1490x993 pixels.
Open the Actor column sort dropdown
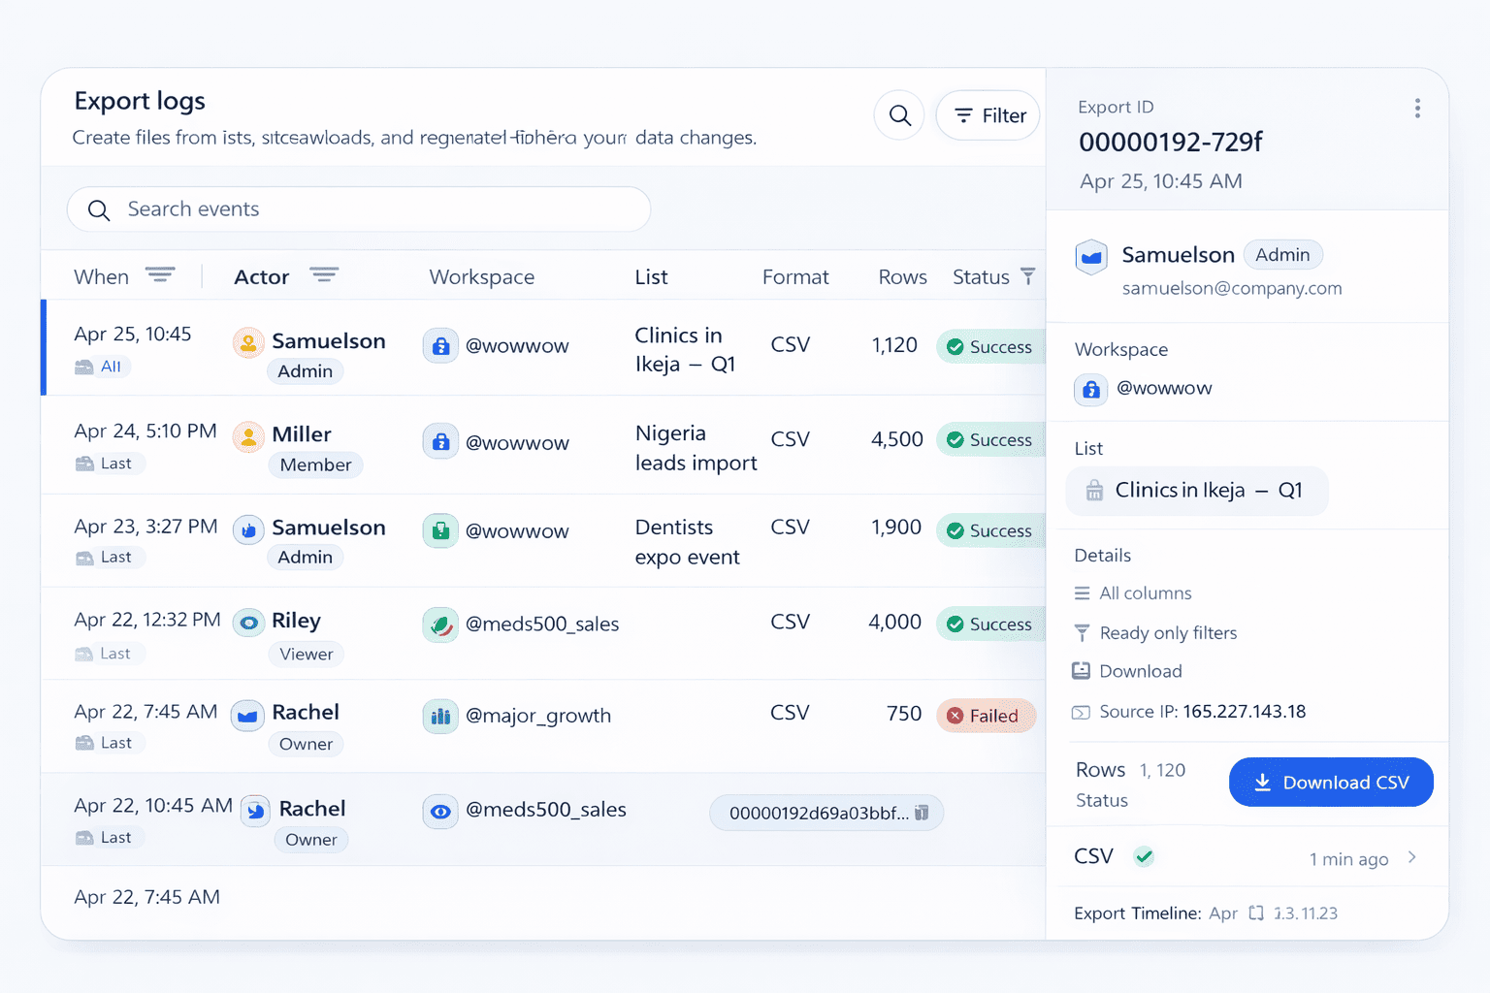pyautogui.click(x=324, y=276)
